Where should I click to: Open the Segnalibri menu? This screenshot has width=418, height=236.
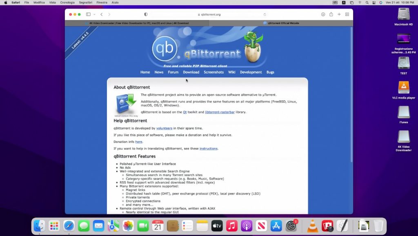(x=86, y=2)
